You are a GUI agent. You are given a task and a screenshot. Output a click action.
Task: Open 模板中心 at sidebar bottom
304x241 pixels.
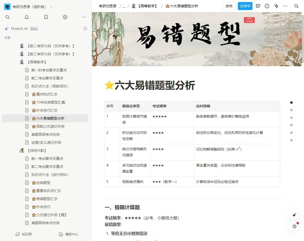pyautogui.click(x=69, y=234)
